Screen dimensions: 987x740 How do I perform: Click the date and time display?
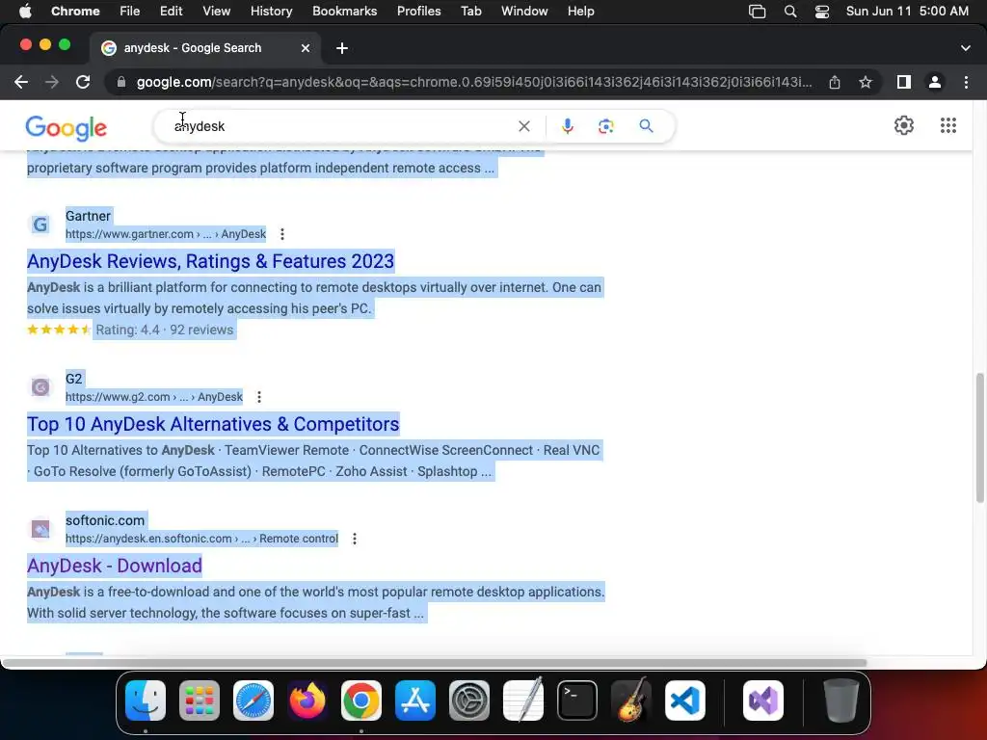(907, 12)
